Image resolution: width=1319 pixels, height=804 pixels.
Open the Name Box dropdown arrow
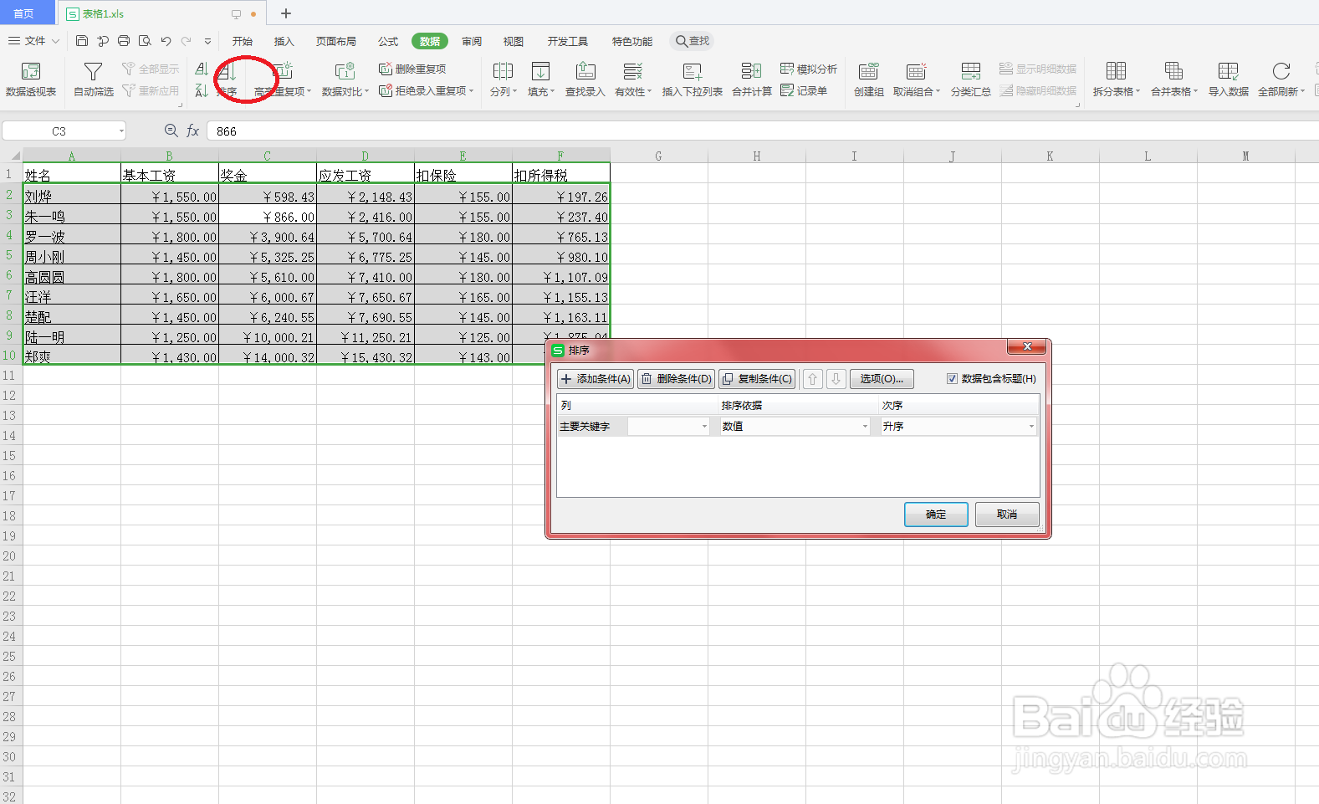coord(121,131)
